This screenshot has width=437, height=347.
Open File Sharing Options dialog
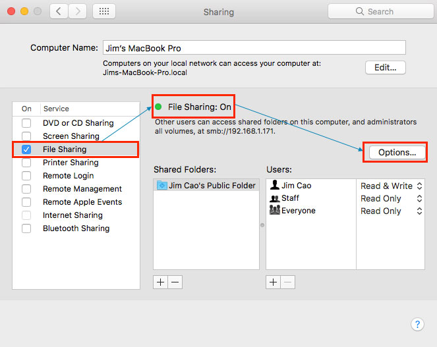pos(397,152)
